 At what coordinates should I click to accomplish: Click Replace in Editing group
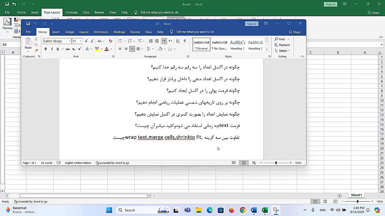pos(282,45)
